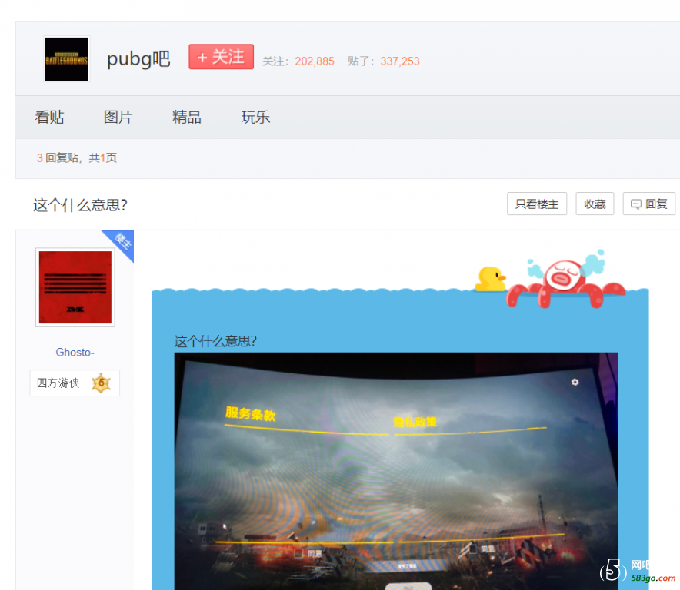680x590 pixels.
Task: Switch to the 图片 tab
Action: pyautogui.click(x=118, y=117)
